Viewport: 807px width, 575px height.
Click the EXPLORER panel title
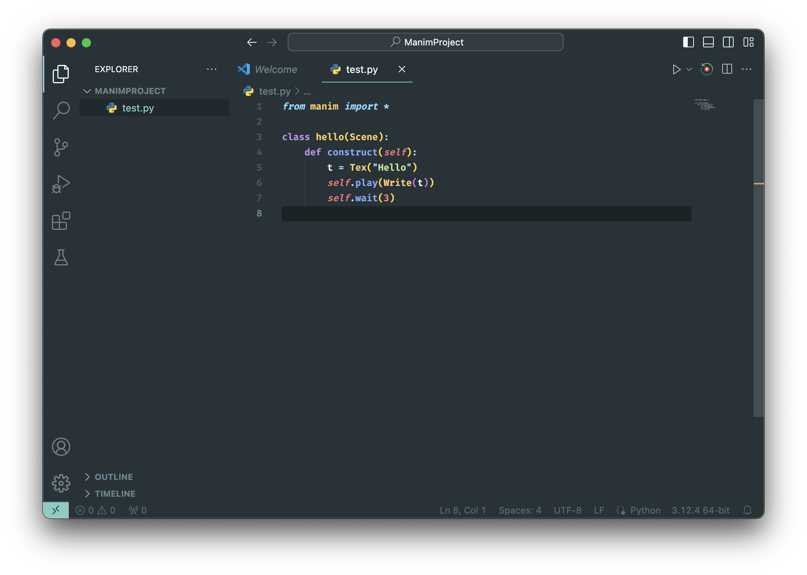pos(116,69)
